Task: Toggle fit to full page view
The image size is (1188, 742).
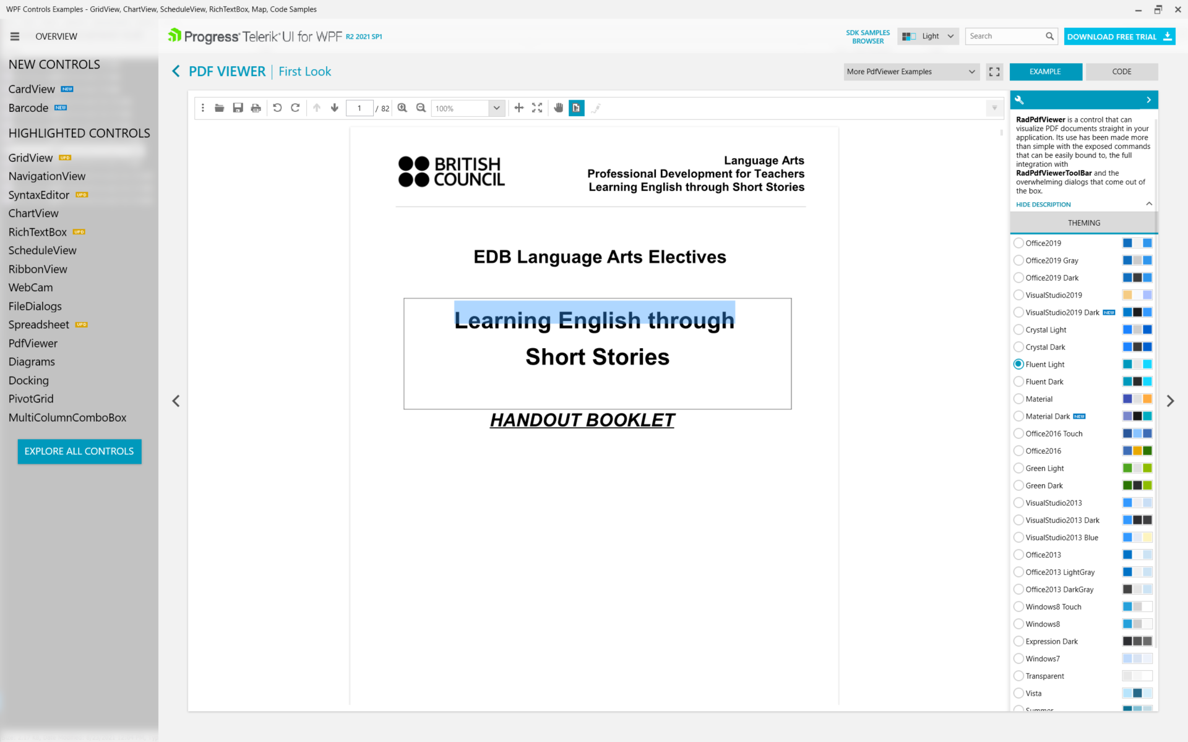Action: coord(537,108)
